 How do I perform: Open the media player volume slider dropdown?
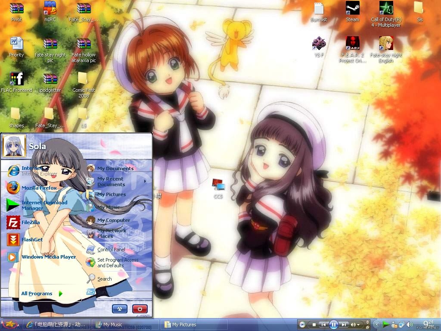click(358, 325)
